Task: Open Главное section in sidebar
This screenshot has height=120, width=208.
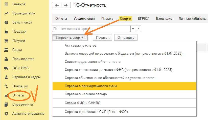Action: point(19,4)
